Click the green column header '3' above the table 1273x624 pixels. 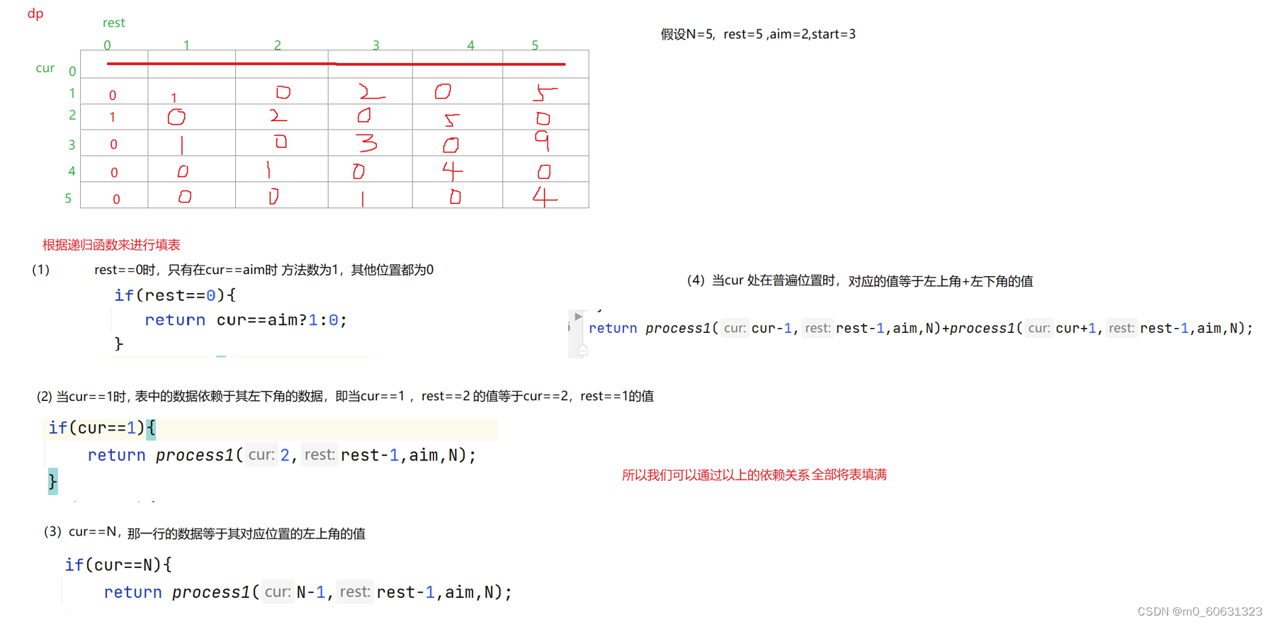pos(376,45)
